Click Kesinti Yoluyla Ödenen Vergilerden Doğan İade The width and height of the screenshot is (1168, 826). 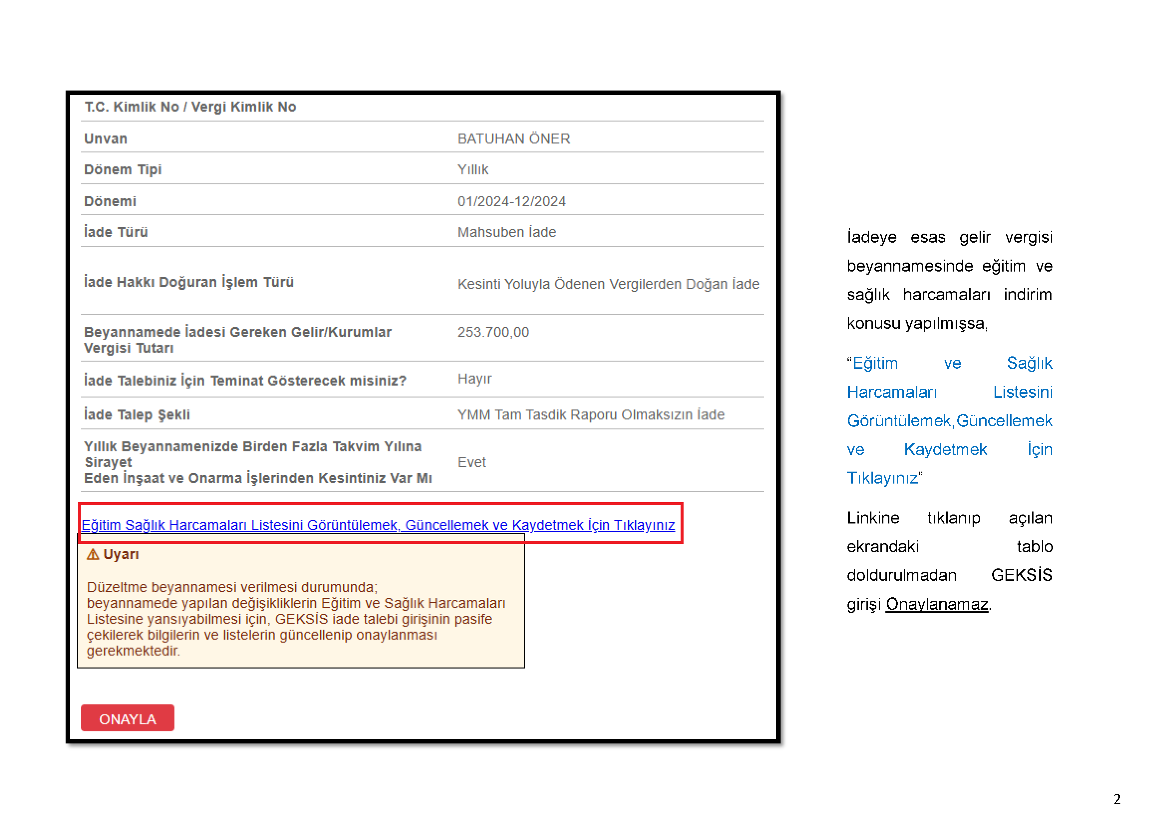[608, 284]
